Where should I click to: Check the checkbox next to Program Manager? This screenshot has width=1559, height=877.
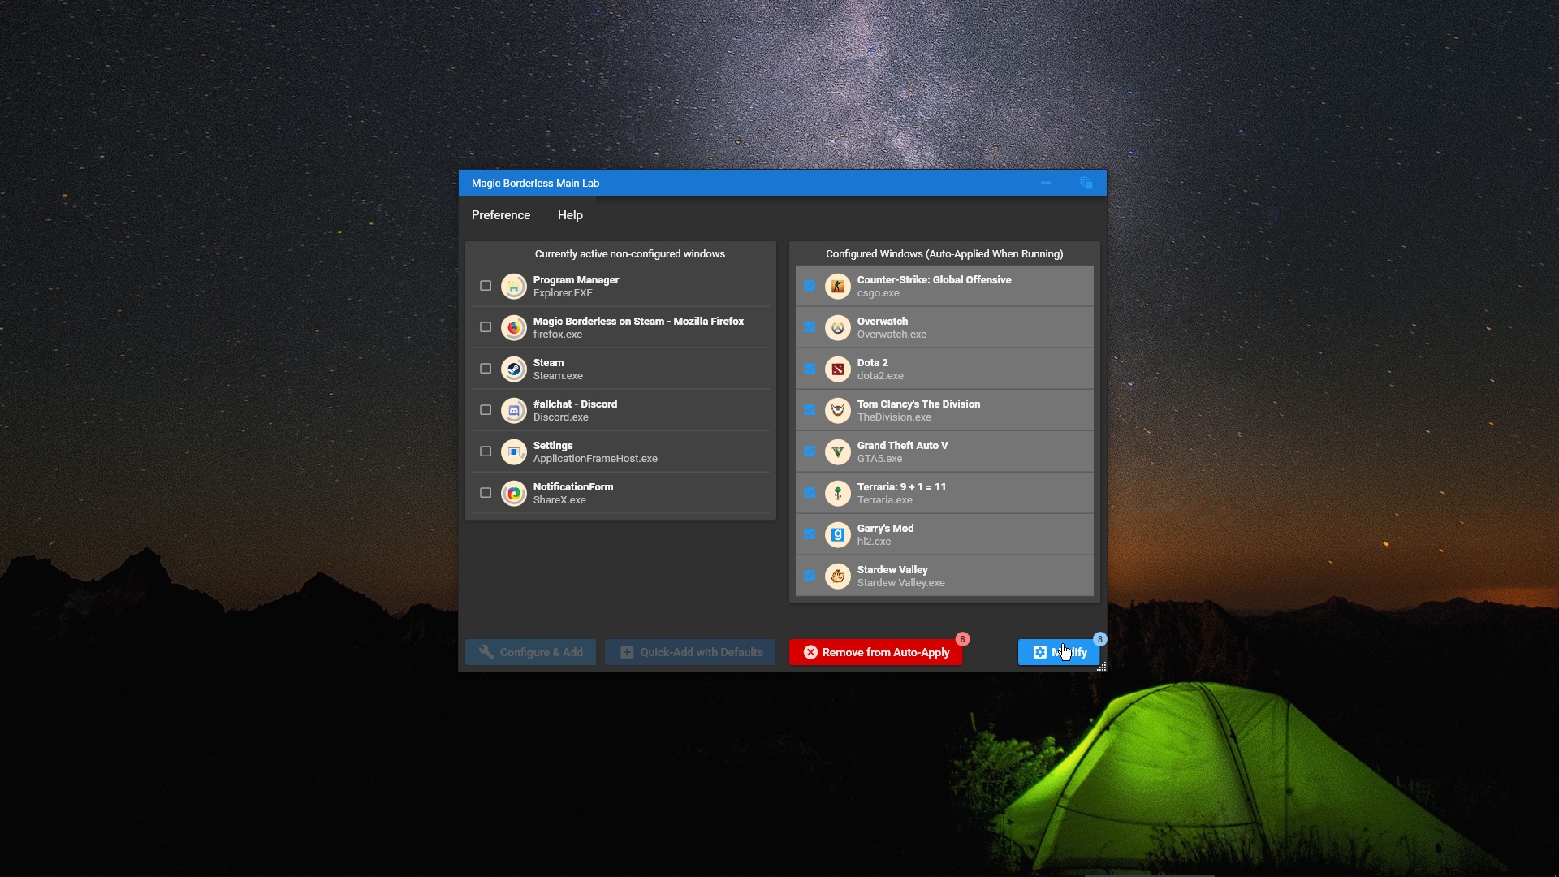485,286
